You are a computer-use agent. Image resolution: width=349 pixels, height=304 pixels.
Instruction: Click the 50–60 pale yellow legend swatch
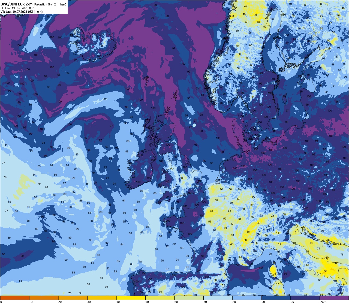pyautogui.click(x=160, y=298)
